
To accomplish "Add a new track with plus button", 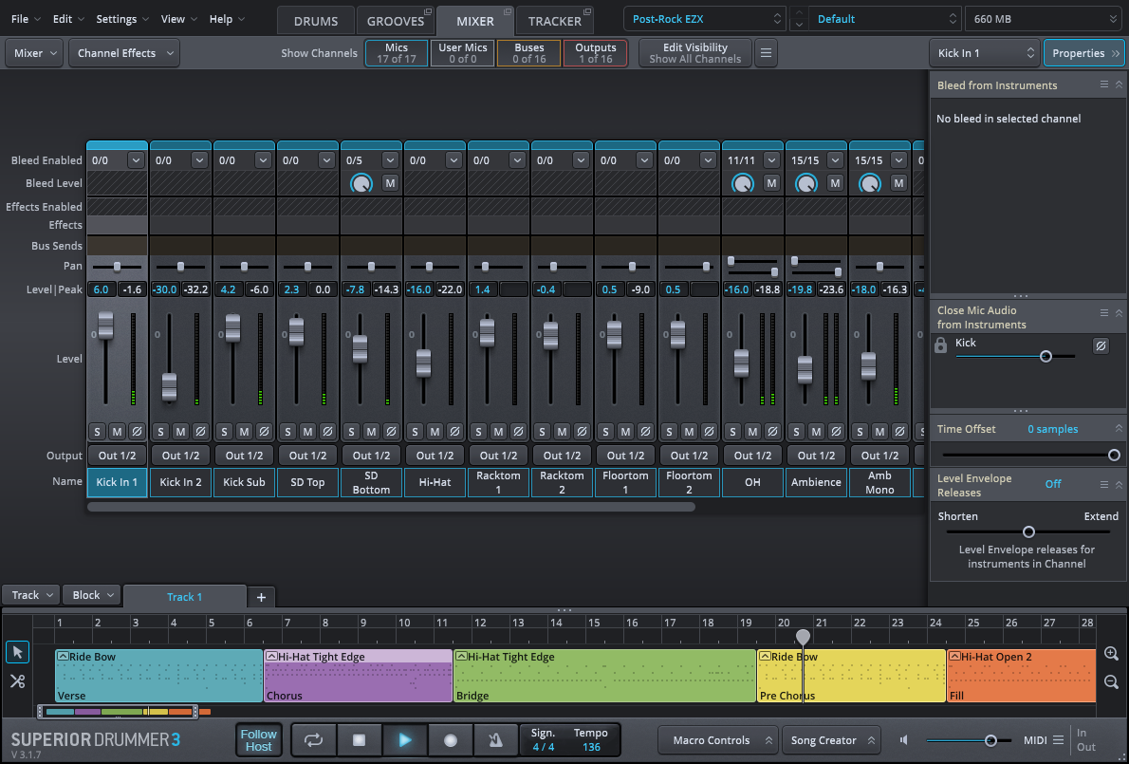I will pos(261,597).
